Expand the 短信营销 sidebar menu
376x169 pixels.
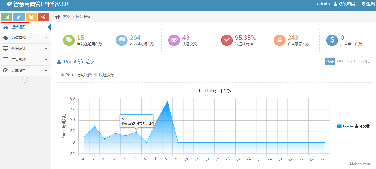tap(25, 38)
